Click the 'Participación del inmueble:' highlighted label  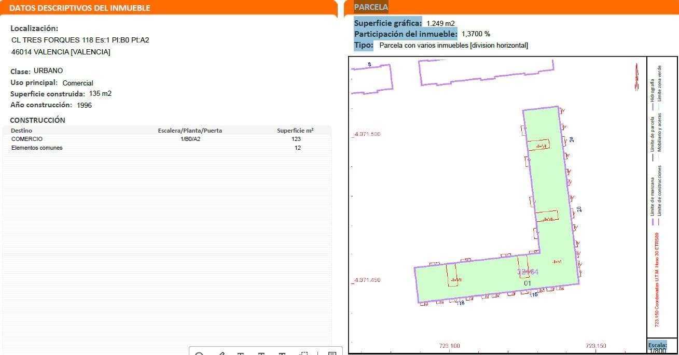(x=405, y=34)
